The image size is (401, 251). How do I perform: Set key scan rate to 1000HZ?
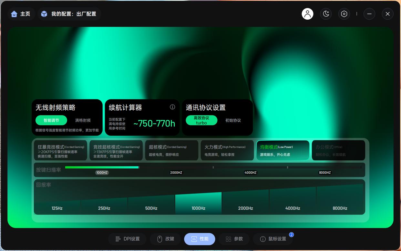(x=102, y=173)
